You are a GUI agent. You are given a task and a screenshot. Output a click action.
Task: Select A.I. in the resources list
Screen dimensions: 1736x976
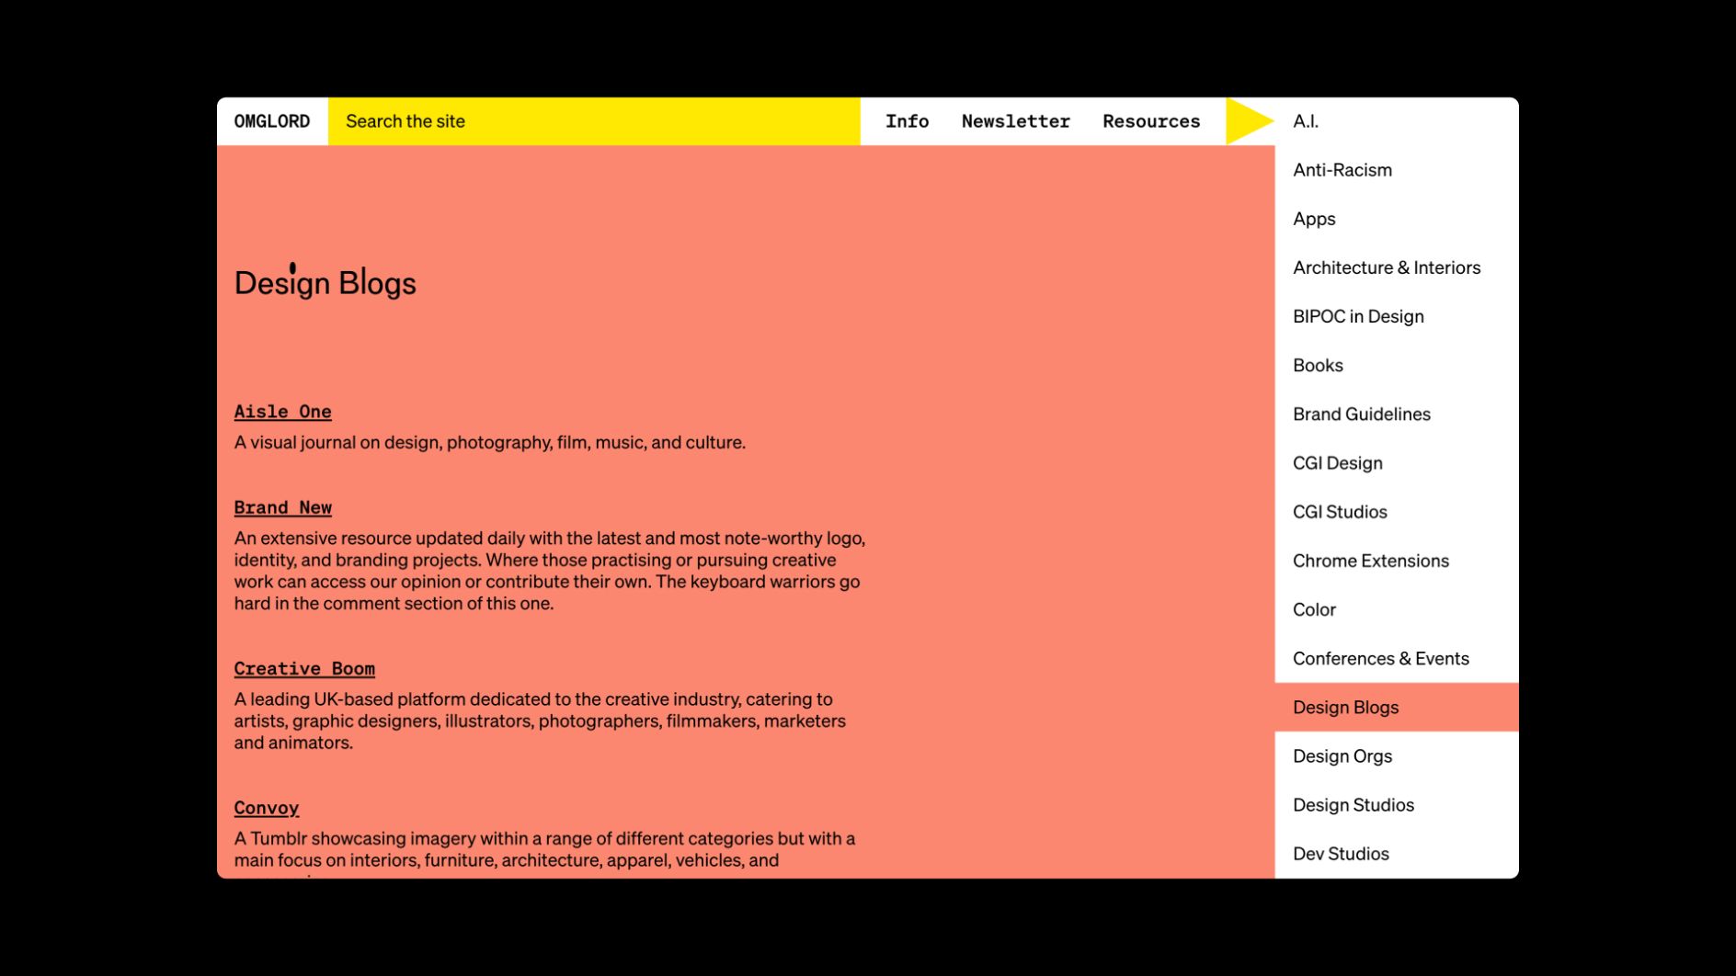1306,121
